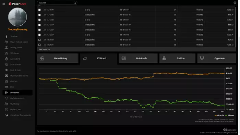Check the Apr 10, 20:42 session

(x=39, y=40)
